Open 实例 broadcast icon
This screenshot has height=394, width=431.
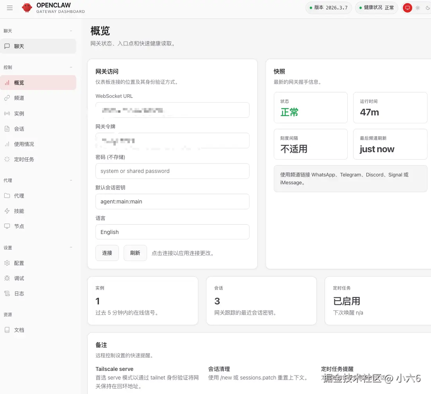pyautogui.click(x=7, y=113)
